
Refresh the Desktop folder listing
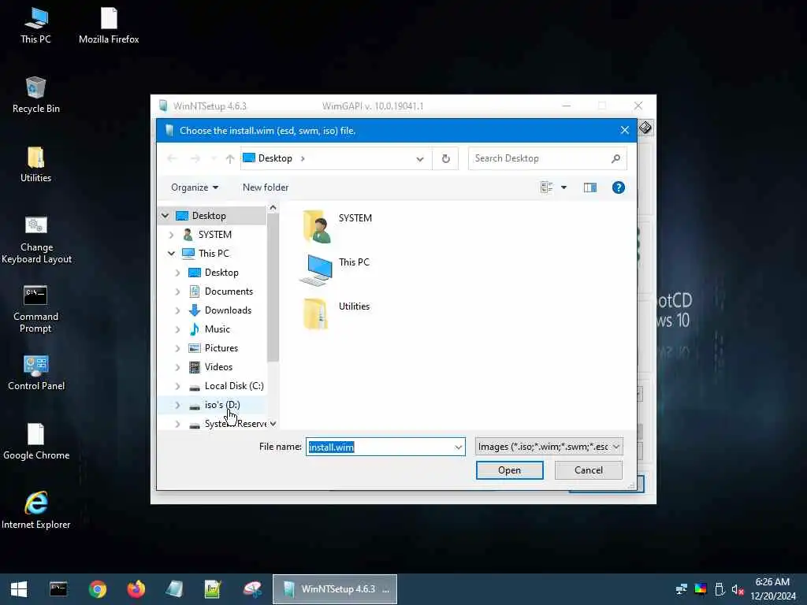click(x=446, y=159)
